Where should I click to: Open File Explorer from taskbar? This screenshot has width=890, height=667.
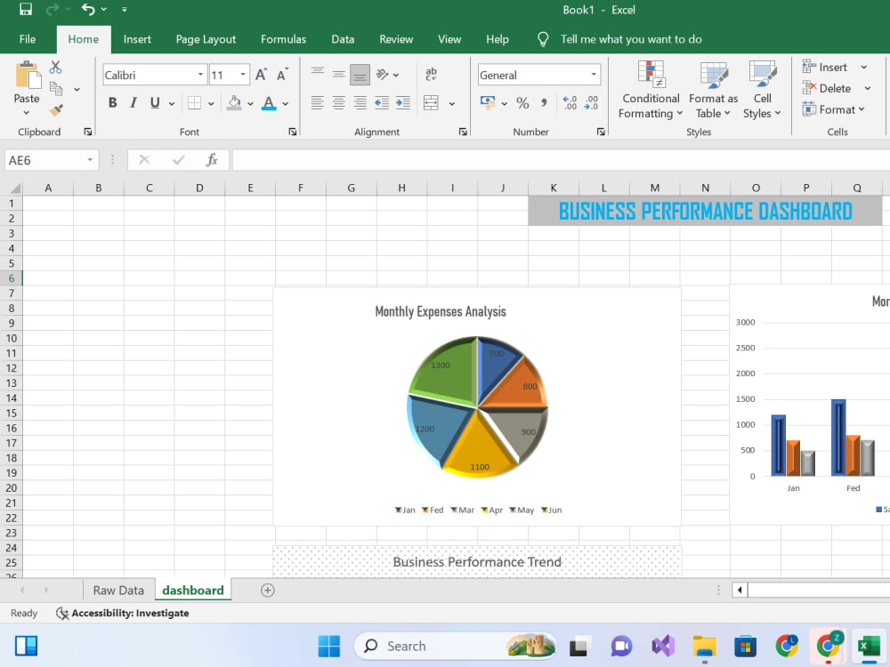tap(704, 646)
